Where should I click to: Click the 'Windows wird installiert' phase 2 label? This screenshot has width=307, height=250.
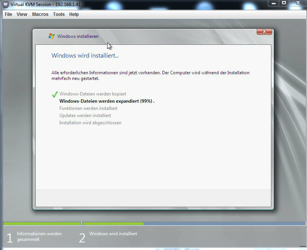tap(113, 234)
